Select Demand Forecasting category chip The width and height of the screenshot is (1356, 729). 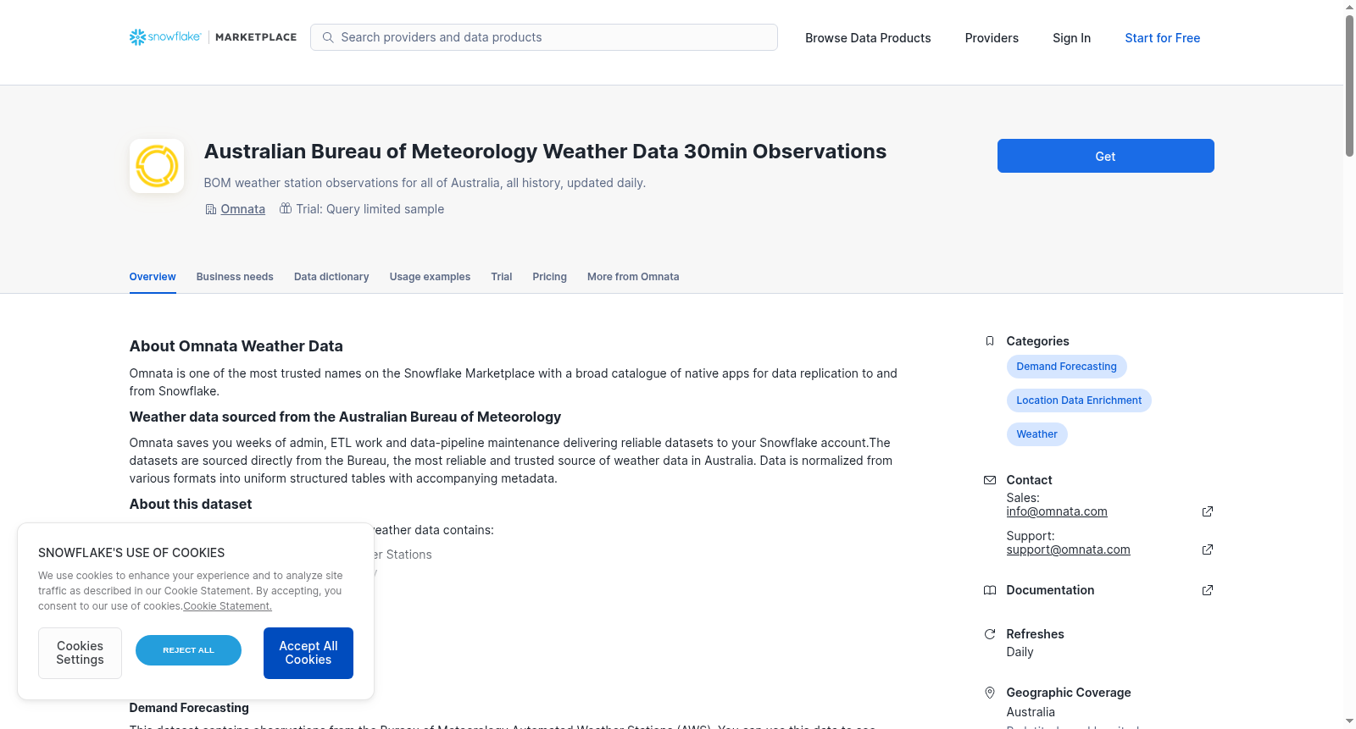pyautogui.click(x=1066, y=367)
